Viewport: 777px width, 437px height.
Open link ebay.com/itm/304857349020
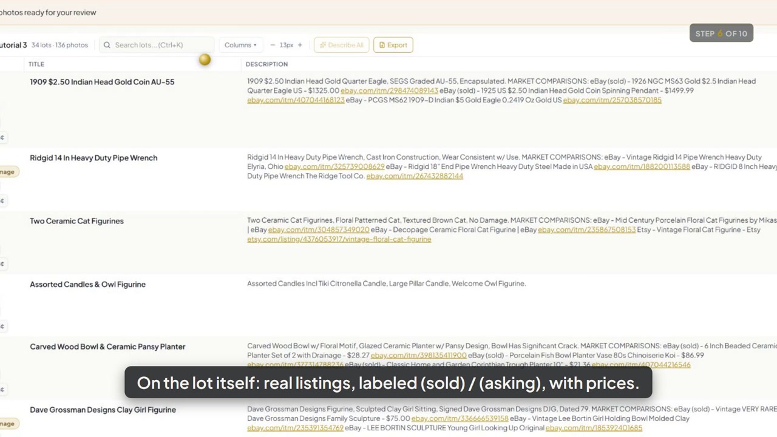click(x=319, y=230)
